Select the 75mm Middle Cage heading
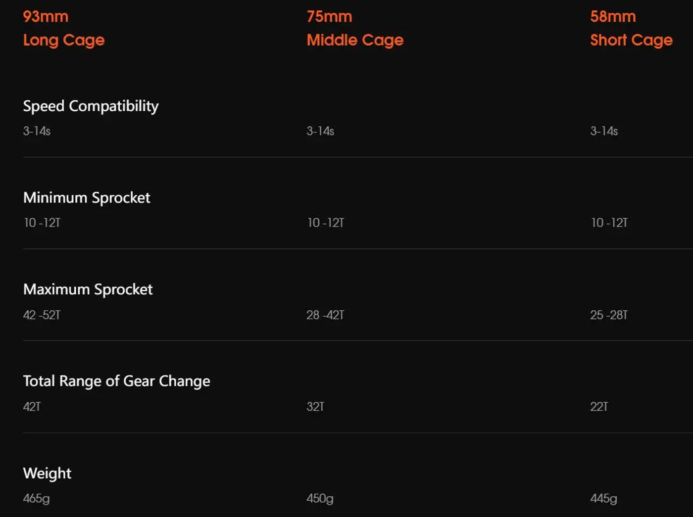This screenshot has height=517, width=693. pyautogui.click(x=355, y=28)
